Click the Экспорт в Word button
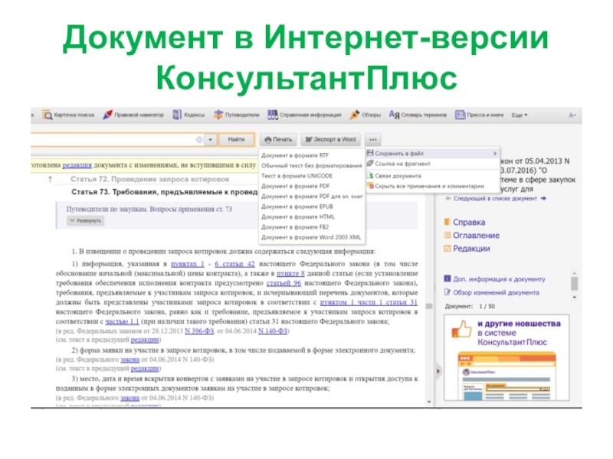The width and height of the screenshot is (613, 459). pos(331,139)
